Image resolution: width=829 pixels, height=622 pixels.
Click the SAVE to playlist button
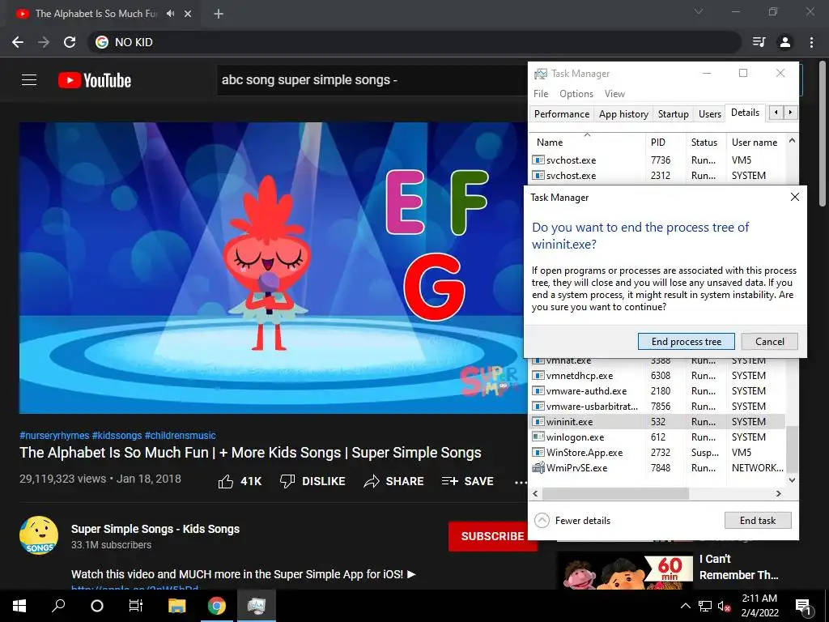(467, 481)
